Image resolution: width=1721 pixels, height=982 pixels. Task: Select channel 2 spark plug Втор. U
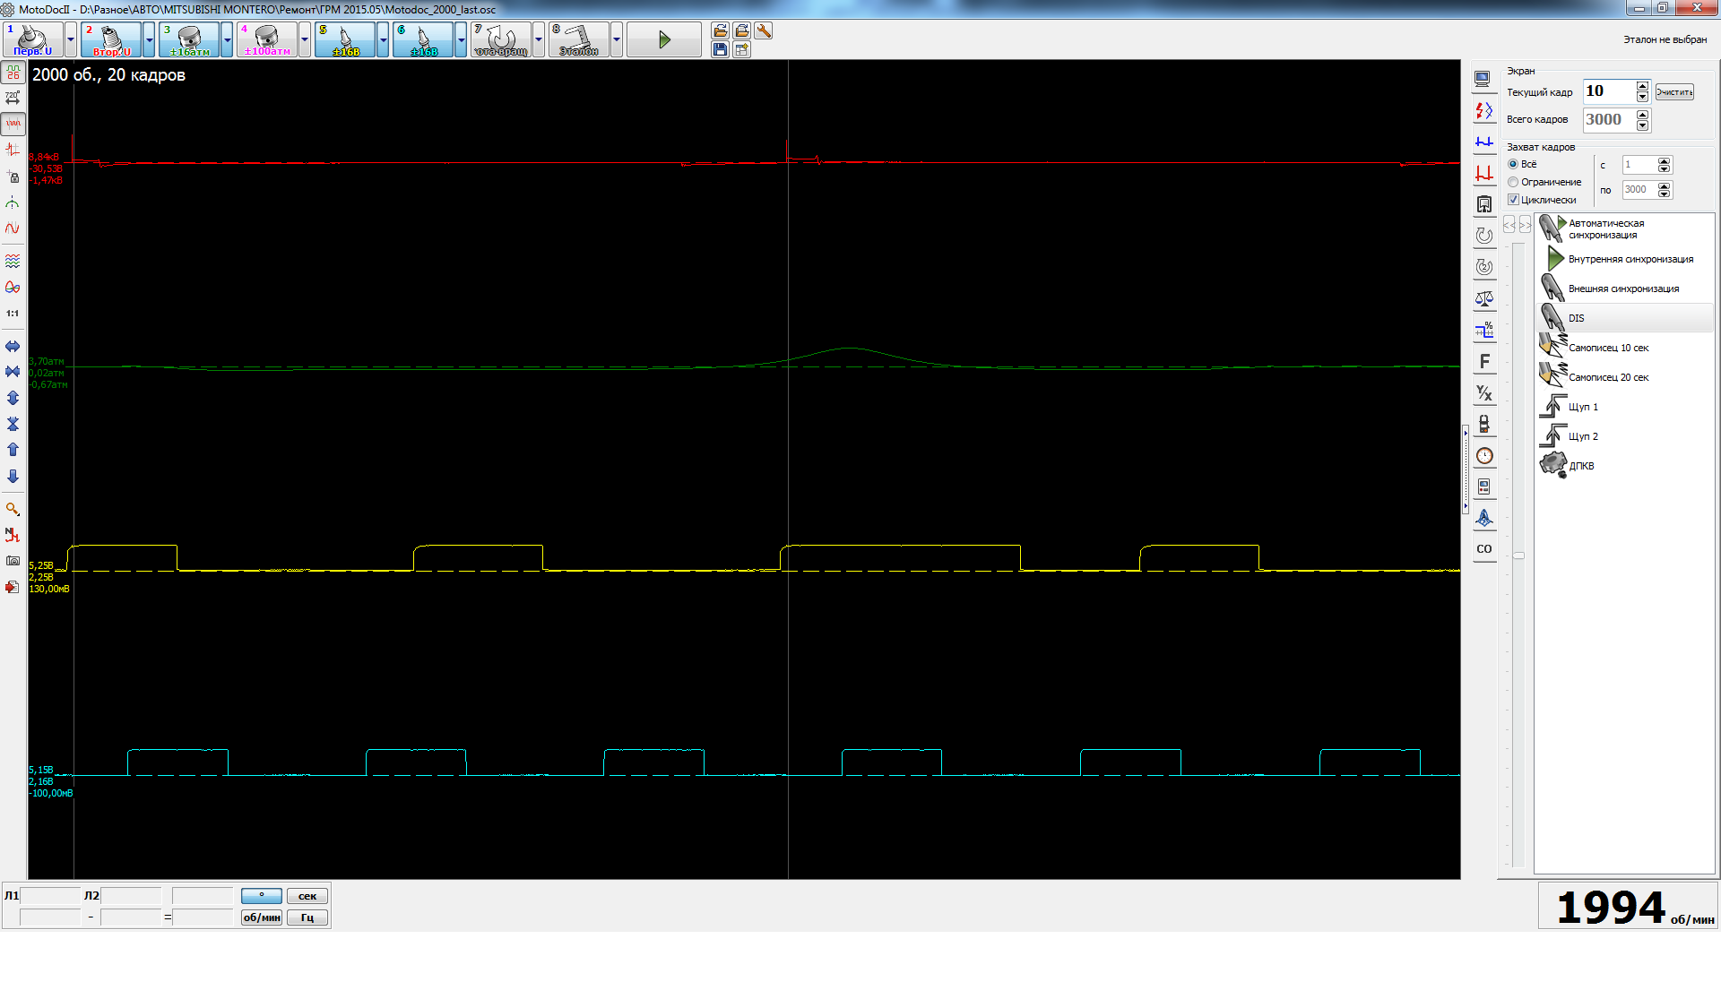[111, 39]
